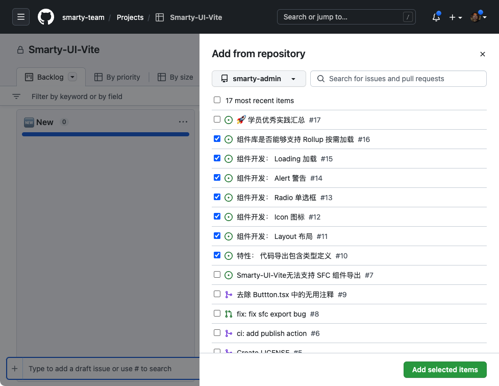Select checkbox for SFC 组件导出 #7 issue

(x=217, y=275)
